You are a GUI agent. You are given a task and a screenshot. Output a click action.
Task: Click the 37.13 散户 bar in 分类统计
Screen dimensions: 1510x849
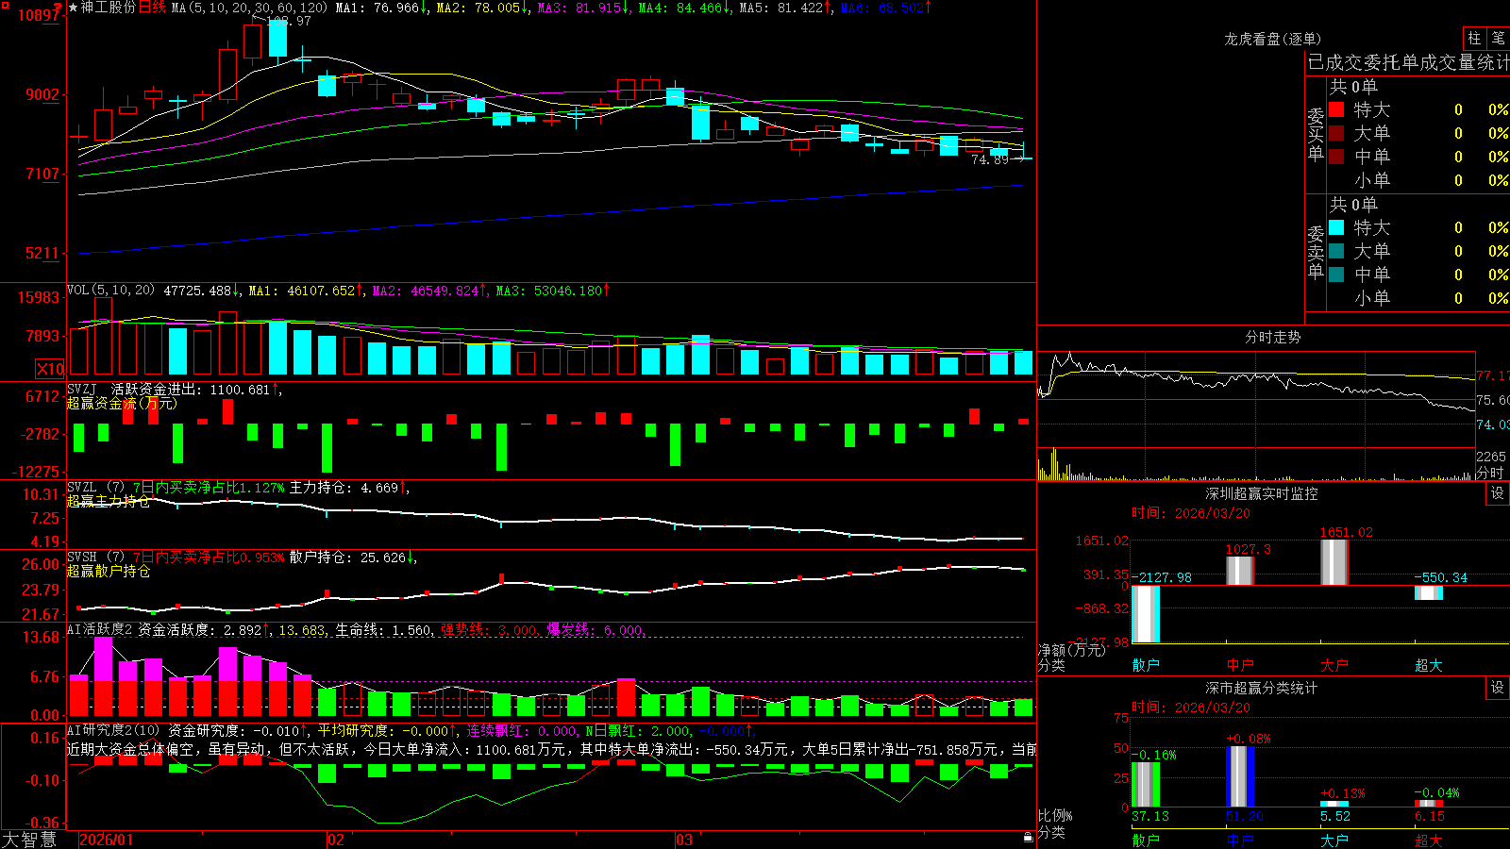click(1146, 785)
